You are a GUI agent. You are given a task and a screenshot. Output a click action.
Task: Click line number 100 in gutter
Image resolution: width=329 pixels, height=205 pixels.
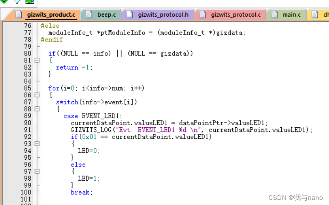point(26,192)
